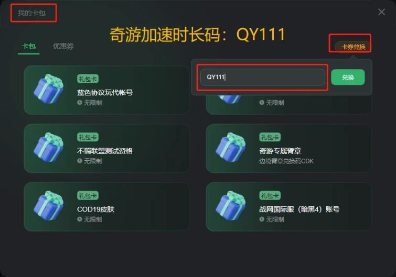Click the gift box icon for 奇游专属臂章
This screenshot has width=396, height=277.
click(230, 147)
